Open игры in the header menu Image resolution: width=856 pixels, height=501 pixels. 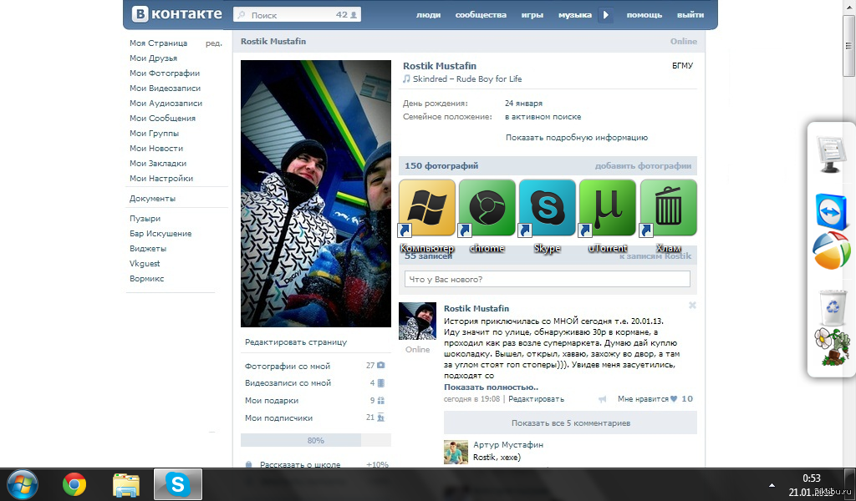pyautogui.click(x=532, y=15)
